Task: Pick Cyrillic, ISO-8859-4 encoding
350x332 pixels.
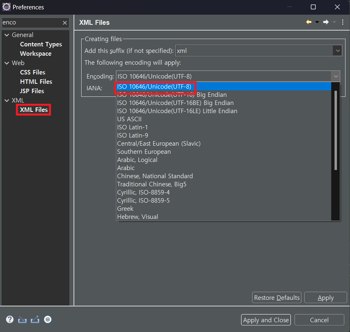Action: (x=224, y=192)
